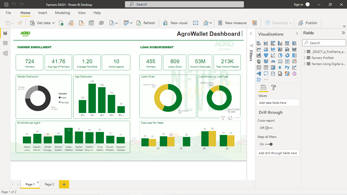Click the Publish button
Viewport: 347px width, 195px height.
(308, 23)
